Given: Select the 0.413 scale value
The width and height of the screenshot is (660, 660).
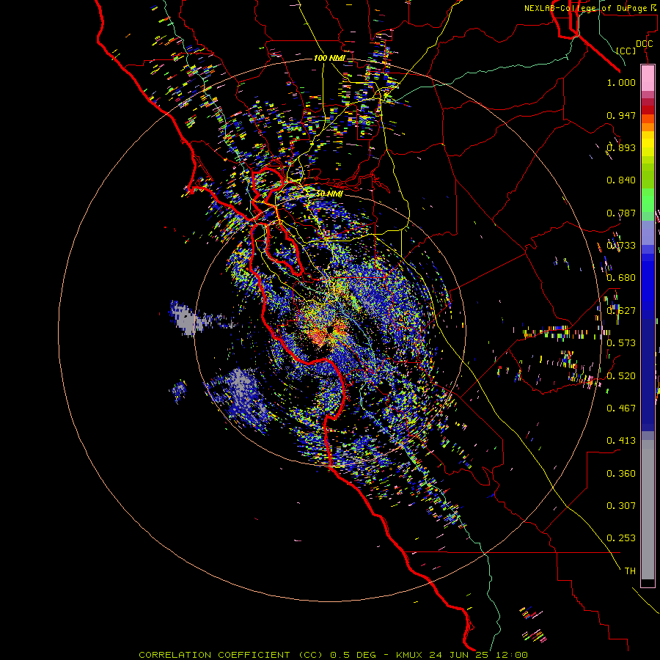Looking at the screenshot, I should tap(621, 441).
